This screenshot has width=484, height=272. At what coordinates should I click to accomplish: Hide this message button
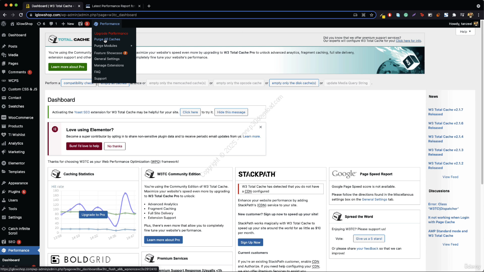[x=231, y=112]
